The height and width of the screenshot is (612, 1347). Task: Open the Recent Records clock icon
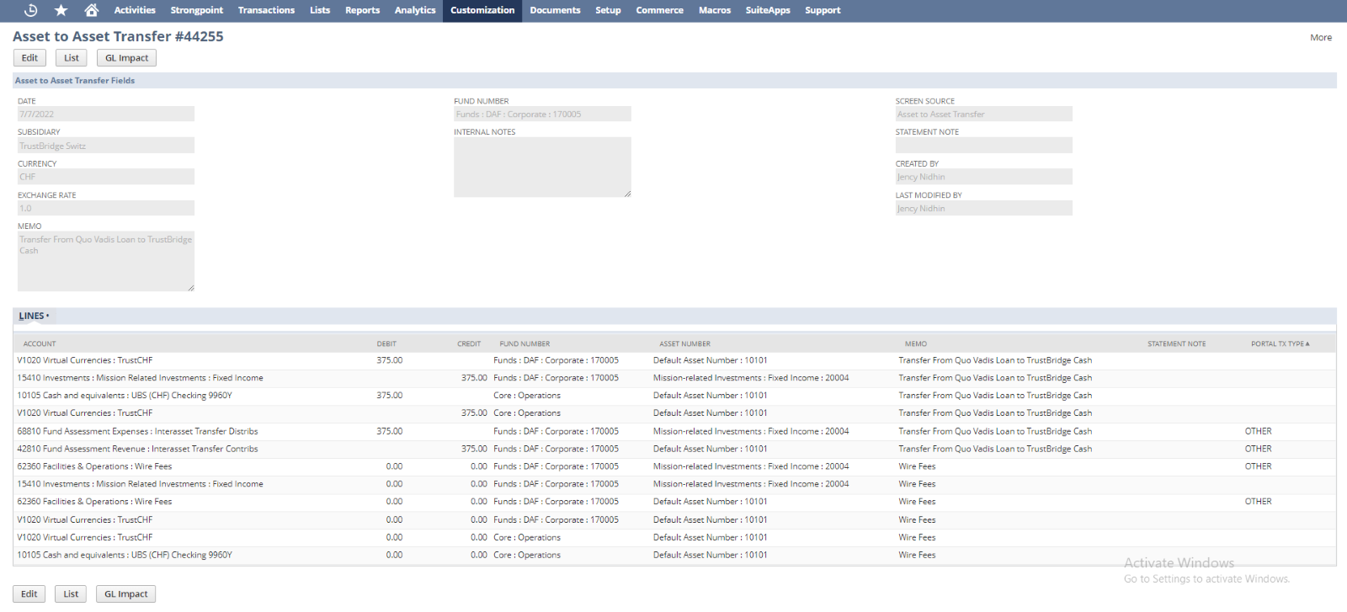(31, 10)
